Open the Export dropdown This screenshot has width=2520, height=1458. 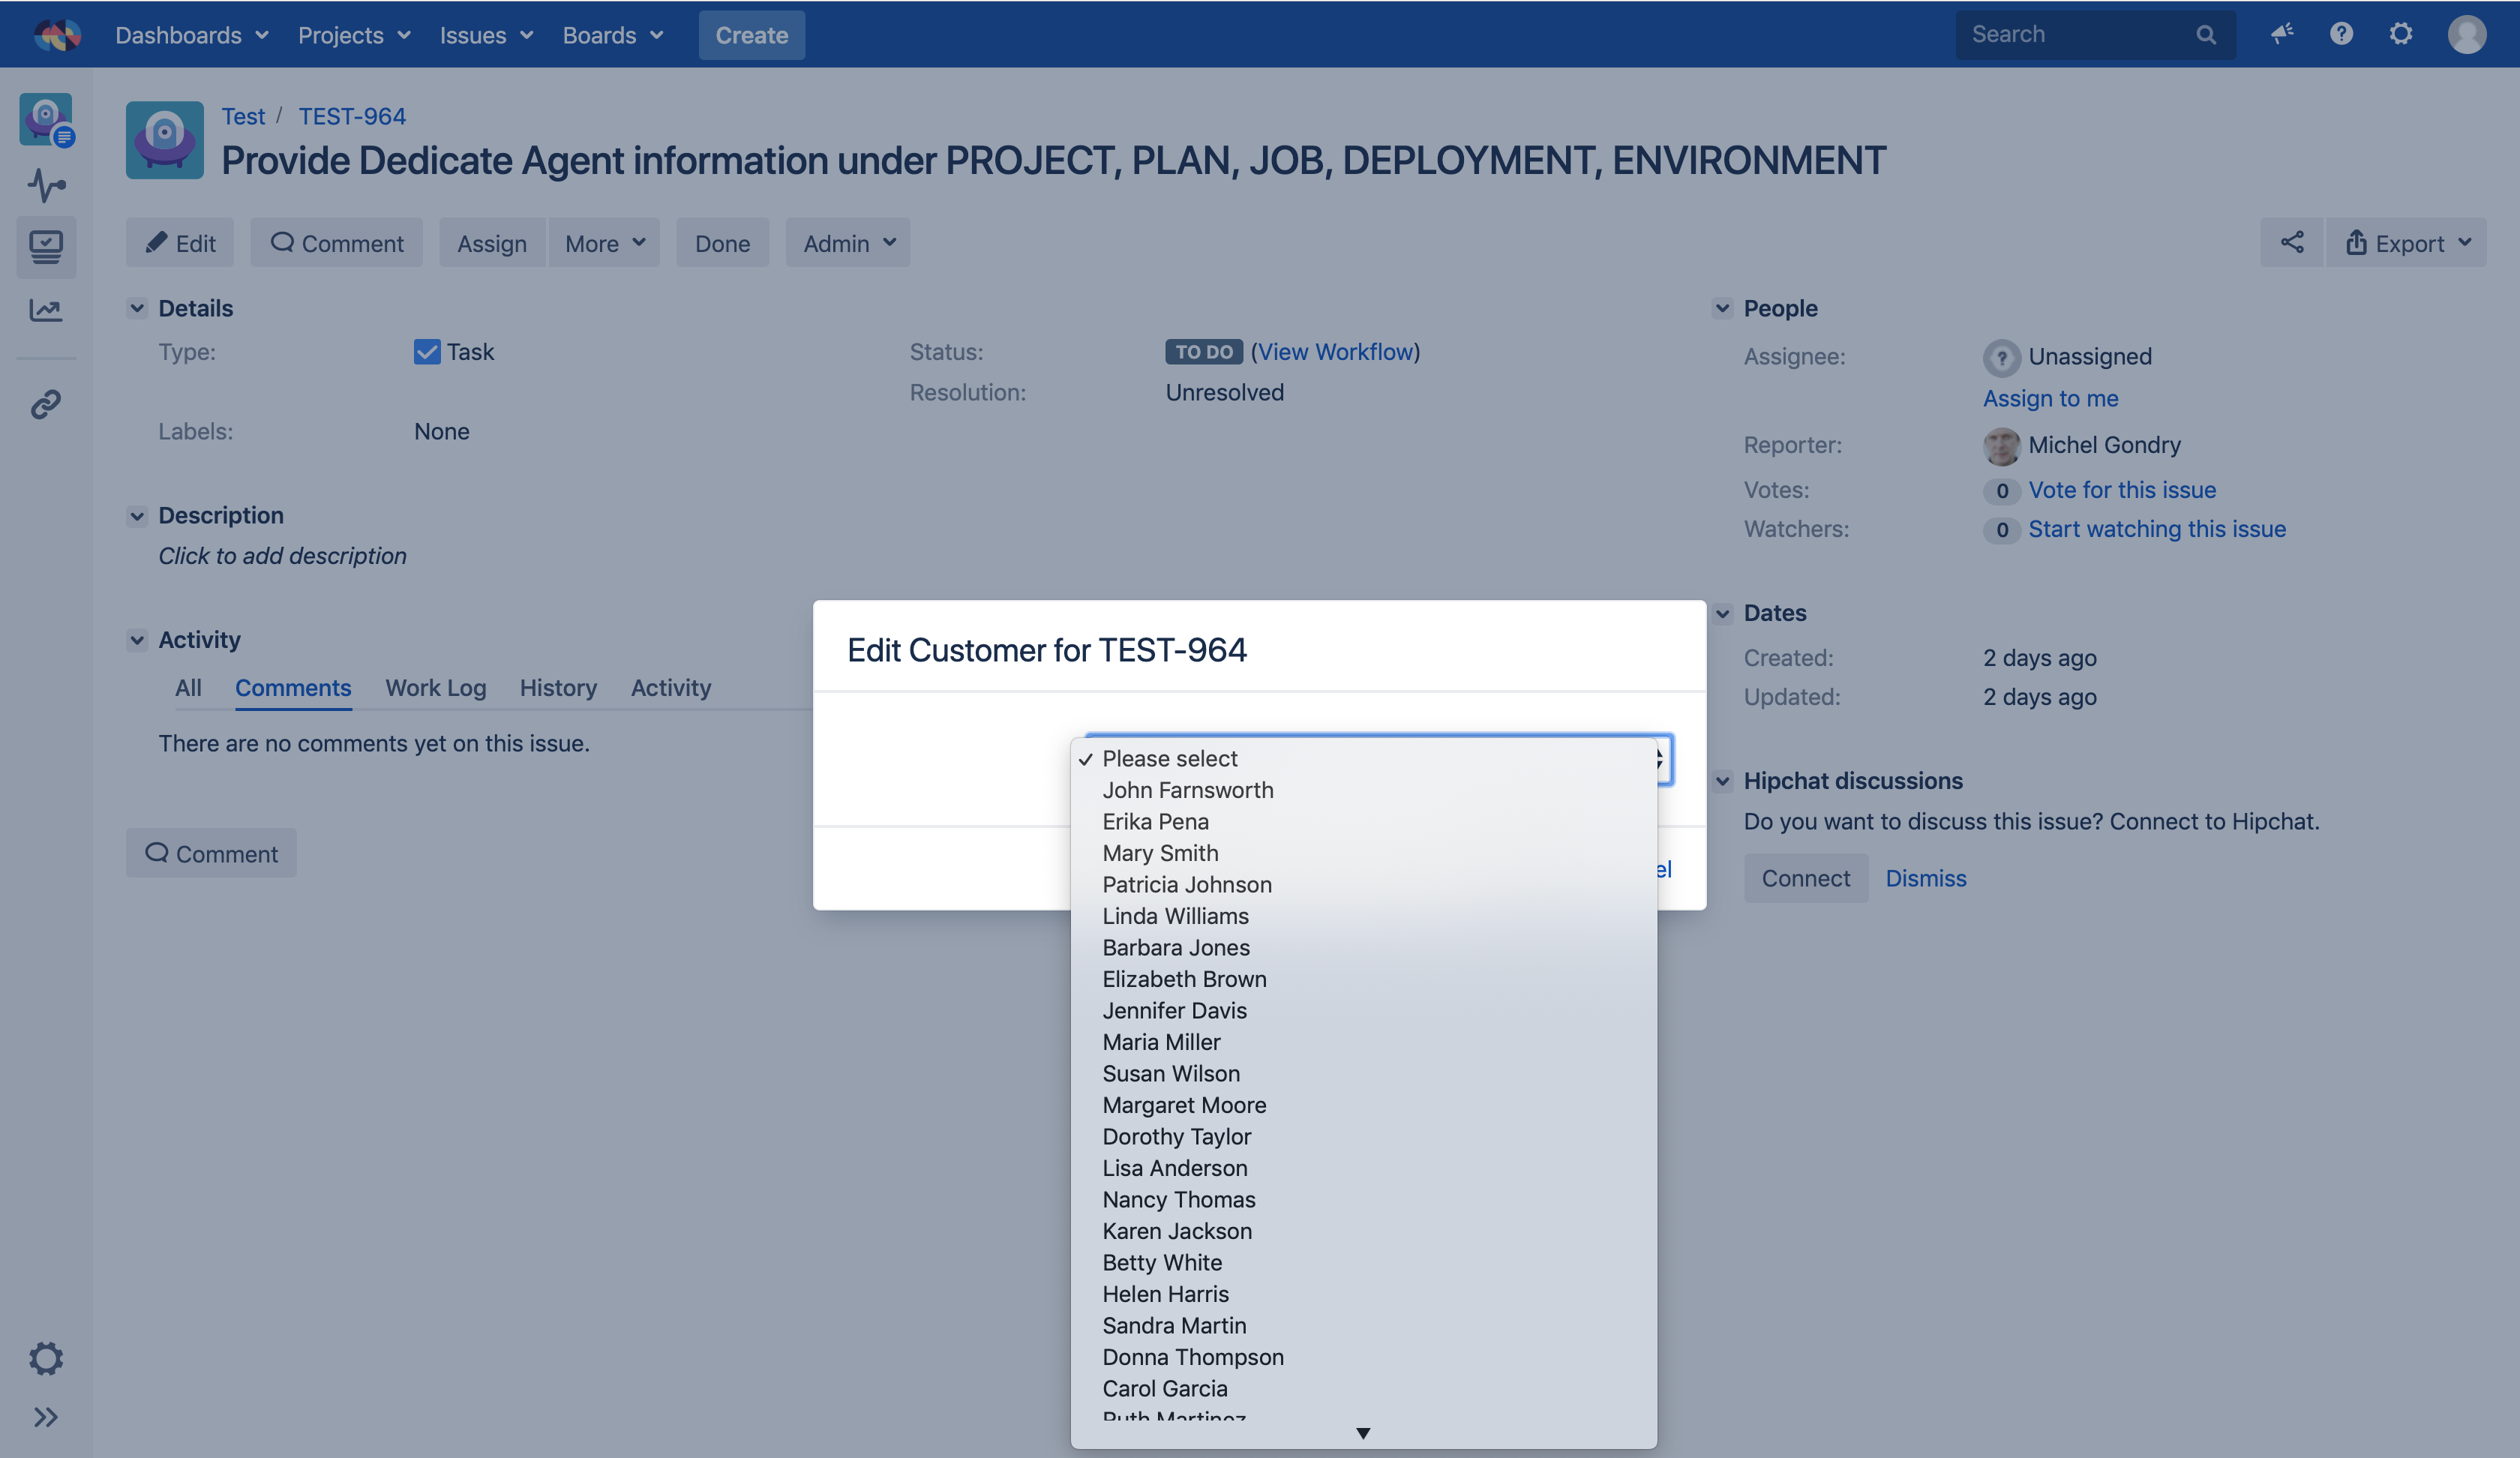2407,243
